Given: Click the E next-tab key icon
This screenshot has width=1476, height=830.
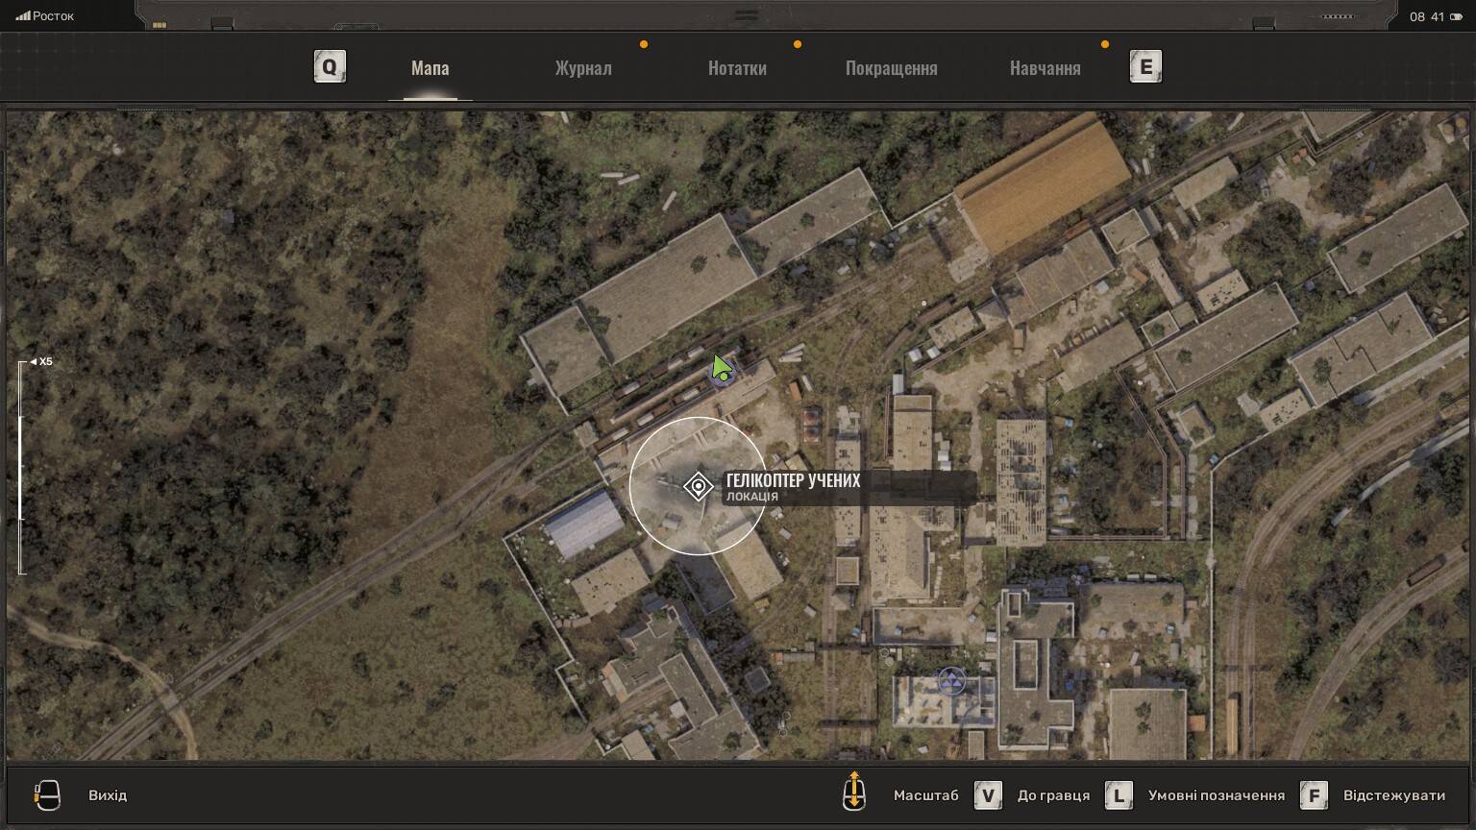Looking at the screenshot, I should pos(1145,67).
